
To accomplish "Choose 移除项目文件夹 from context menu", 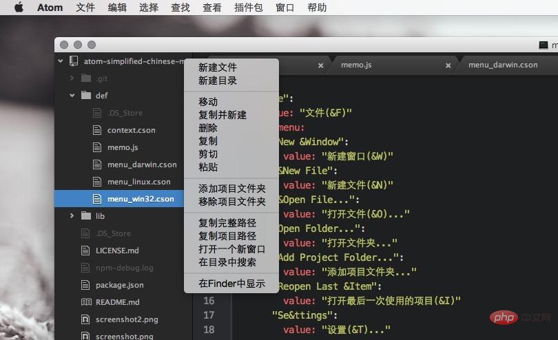I will pyautogui.click(x=231, y=202).
